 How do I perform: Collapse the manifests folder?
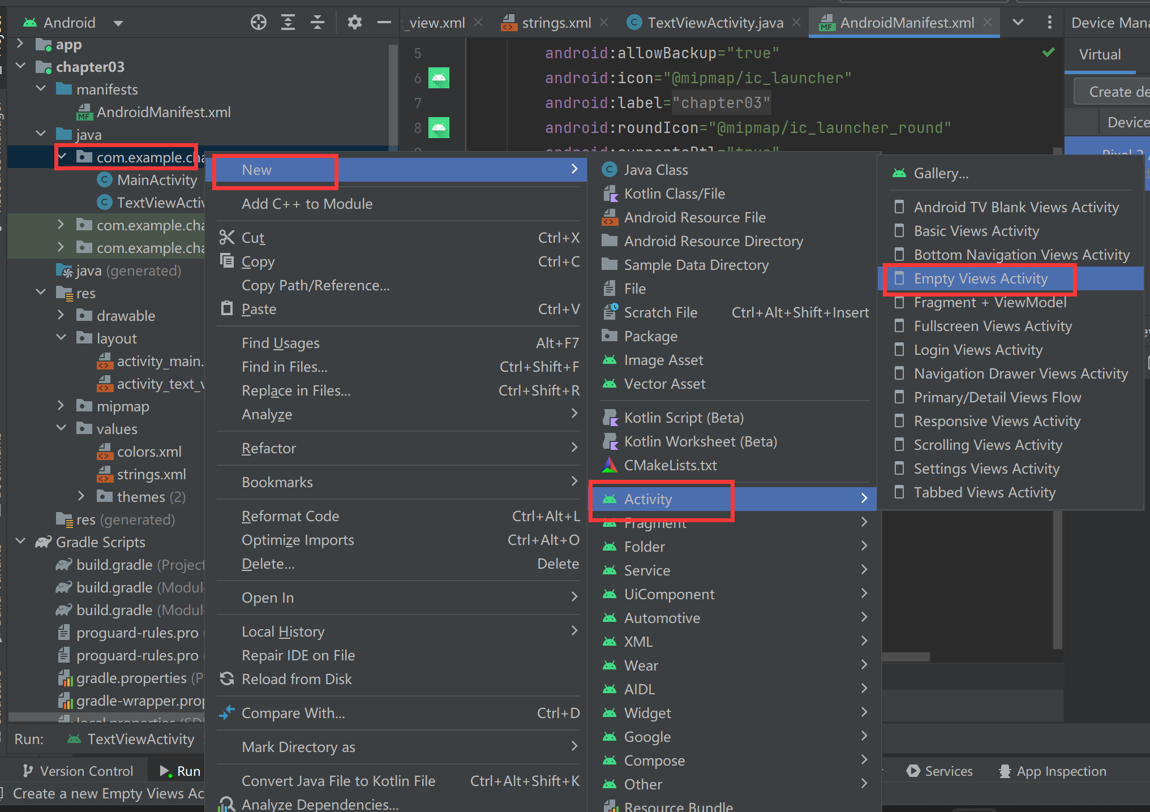[x=41, y=89]
